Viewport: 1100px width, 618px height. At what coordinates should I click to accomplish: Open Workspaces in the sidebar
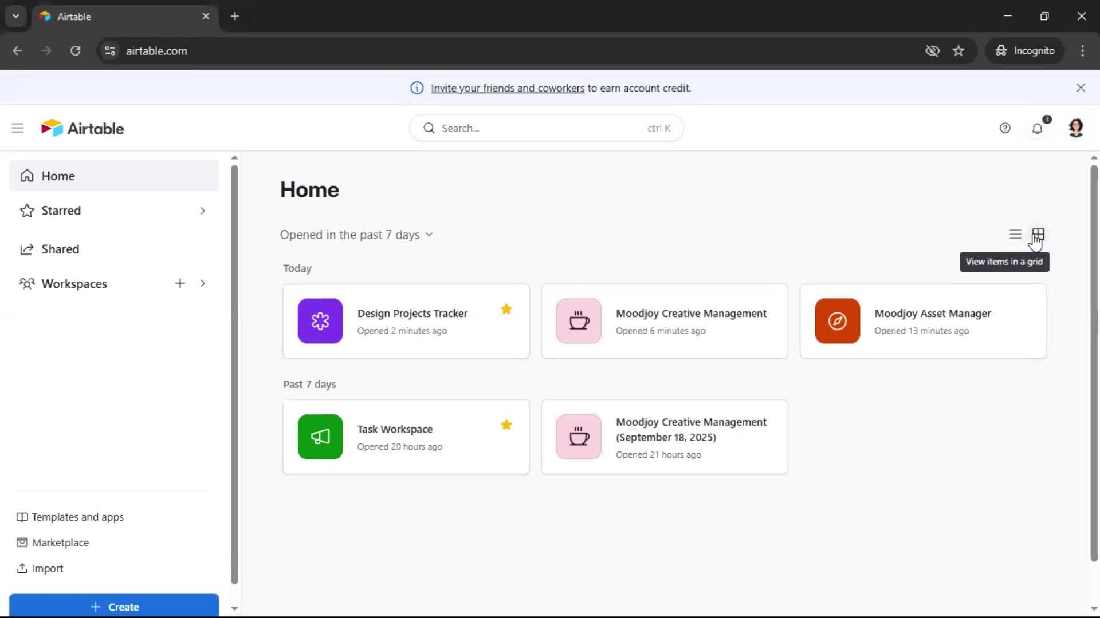pos(74,284)
